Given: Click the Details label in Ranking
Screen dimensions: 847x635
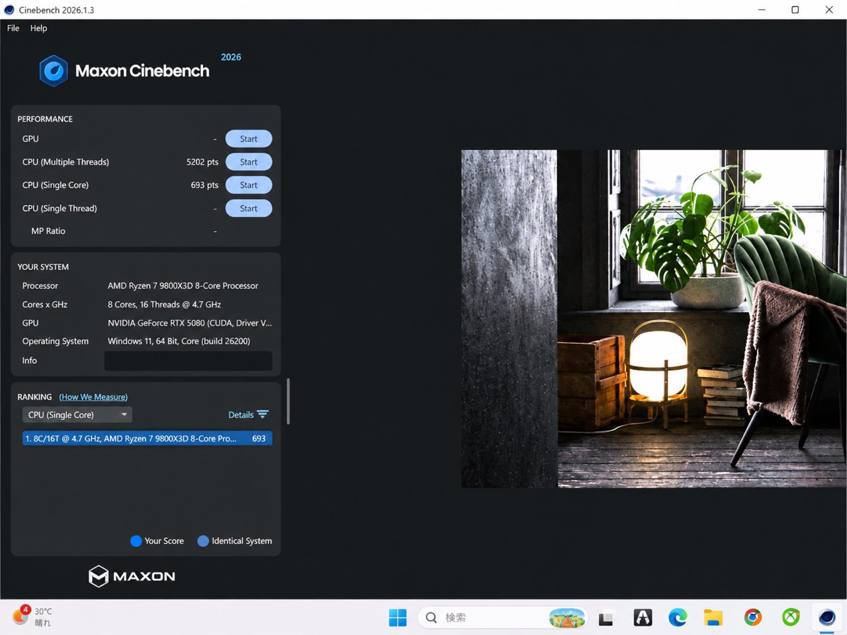Looking at the screenshot, I should click(x=241, y=415).
